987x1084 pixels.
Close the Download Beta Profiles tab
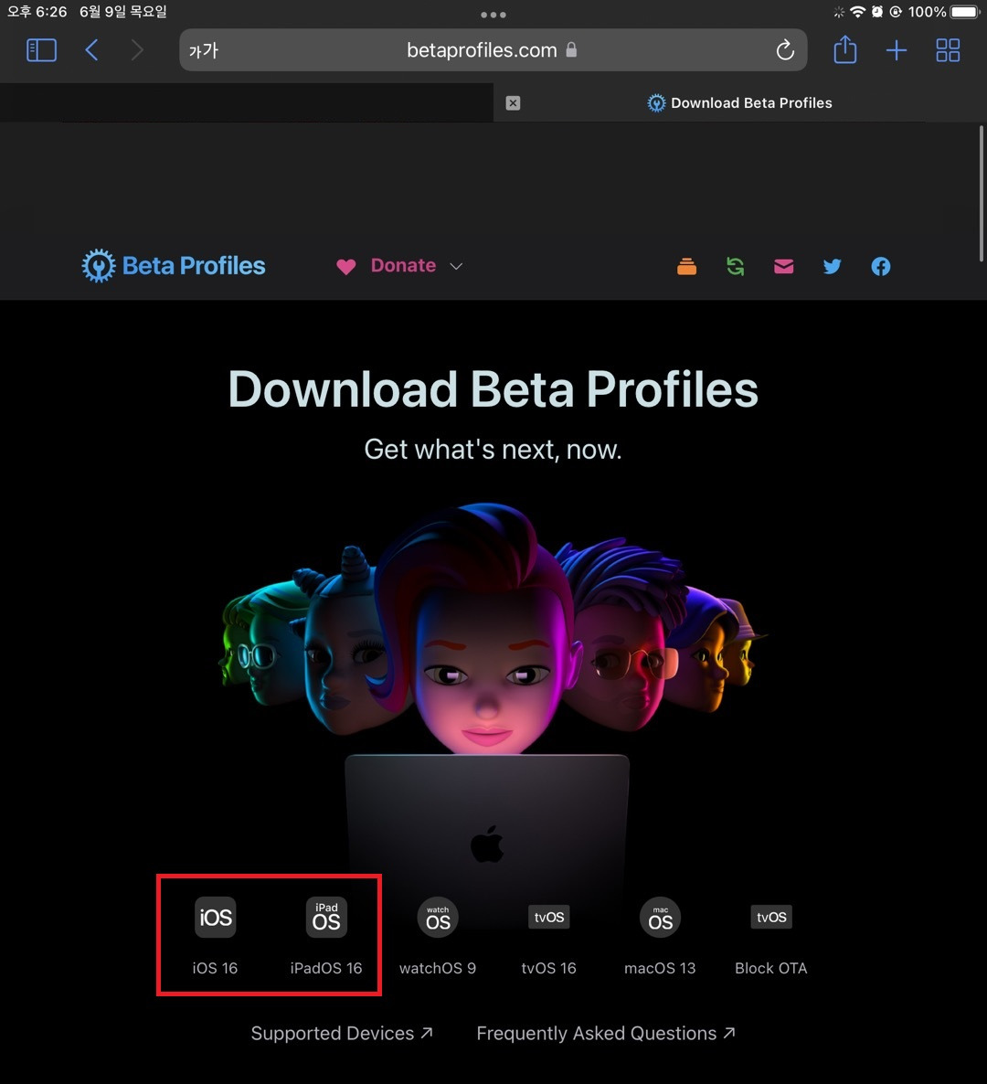(x=513, y=103)
